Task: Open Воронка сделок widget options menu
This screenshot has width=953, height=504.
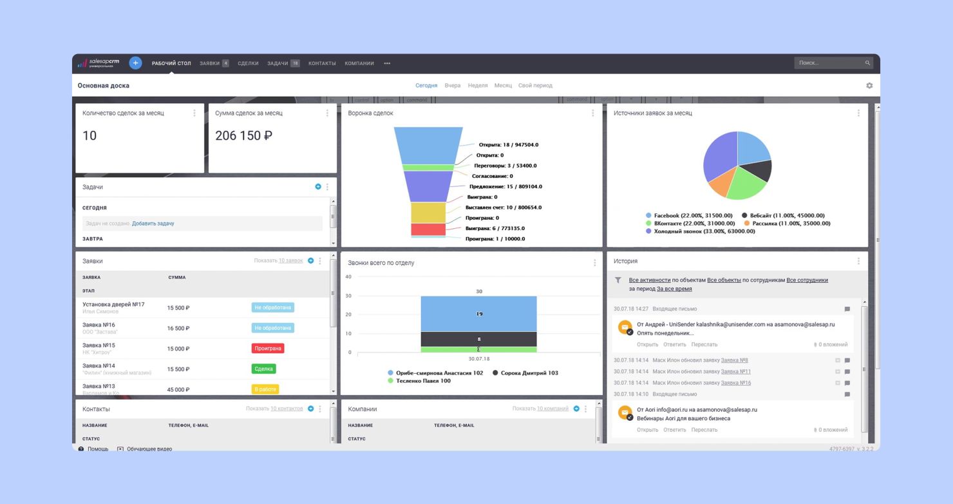Action: click(x=592, y=113)
